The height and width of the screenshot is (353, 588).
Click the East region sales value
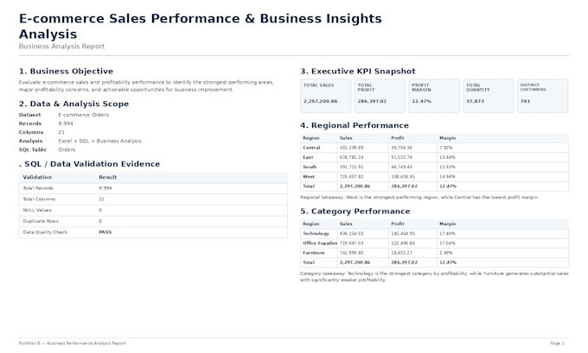(351, 158)
